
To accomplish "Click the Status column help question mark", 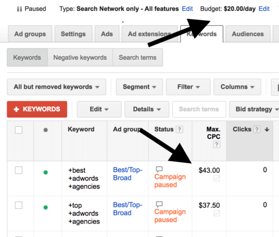I will (179, 129).
